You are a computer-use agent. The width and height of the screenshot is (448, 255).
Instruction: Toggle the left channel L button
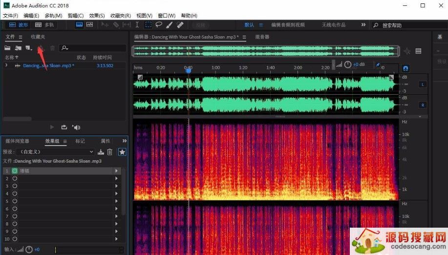point(423,85)
